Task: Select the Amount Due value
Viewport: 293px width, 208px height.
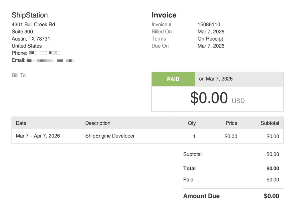Action: (x=272, y=196)
